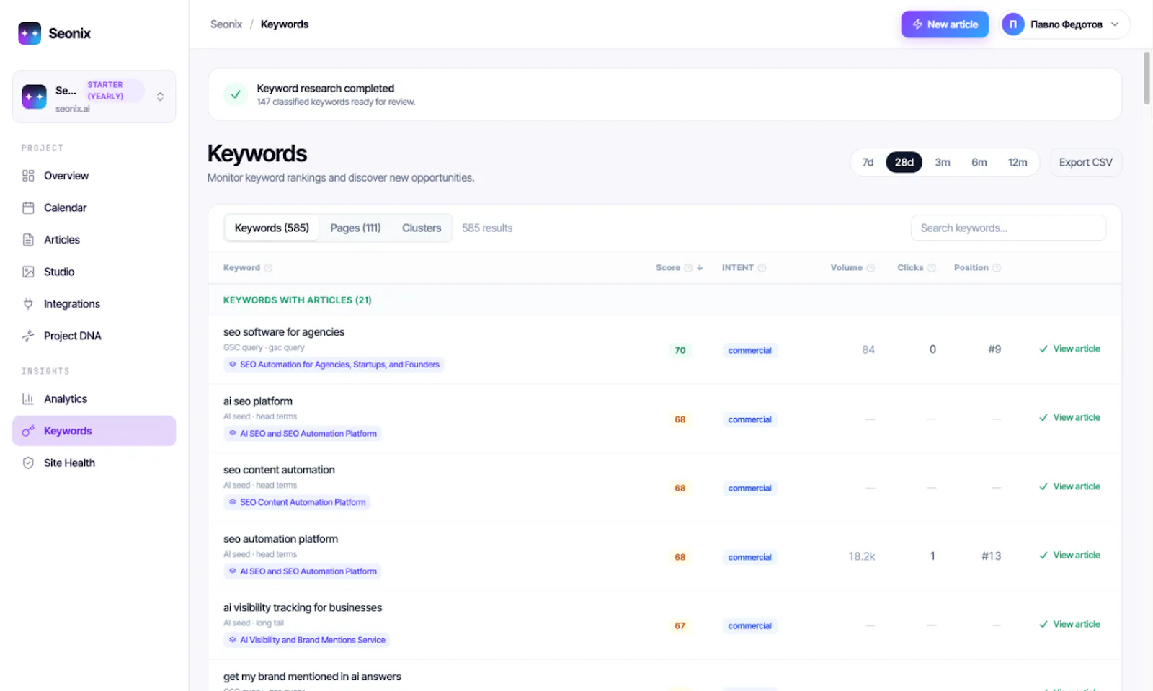Click the user avatar icon

[1012, 24]
